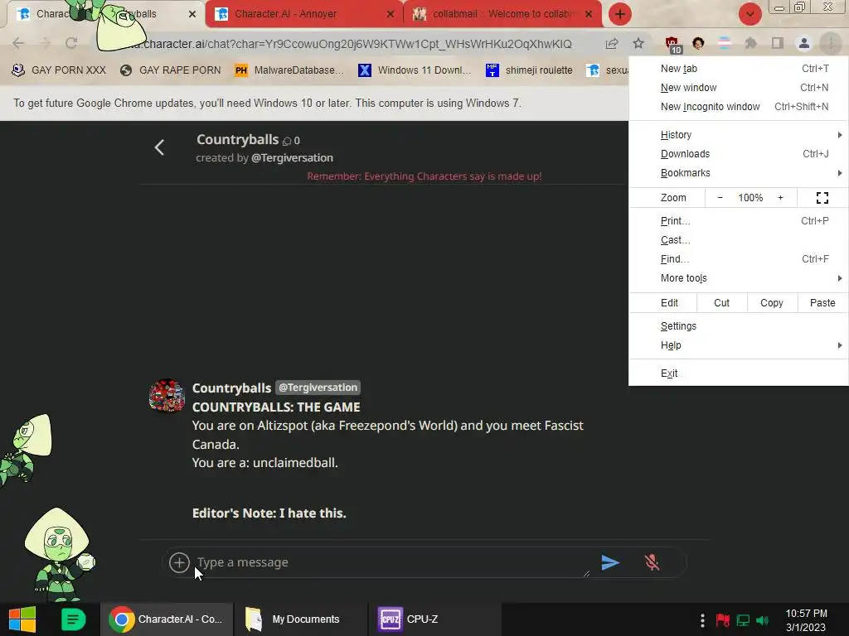Open the Countryballs avatar image

(x=167, y=395)
